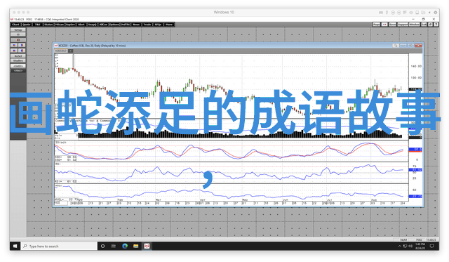The image size is (449, 262).
Task: Select the KCEZ20 chart tab
Action: [61, 51]
